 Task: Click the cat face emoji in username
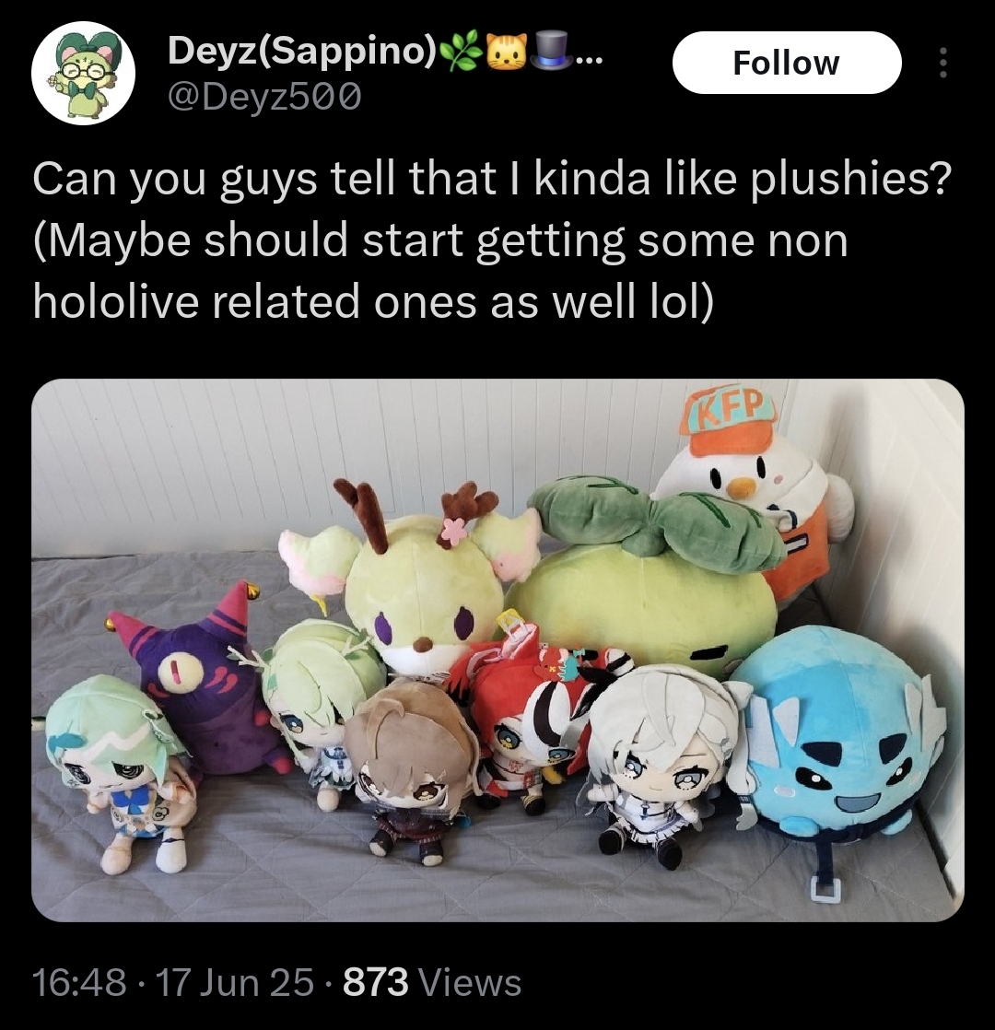click(507, 52)
